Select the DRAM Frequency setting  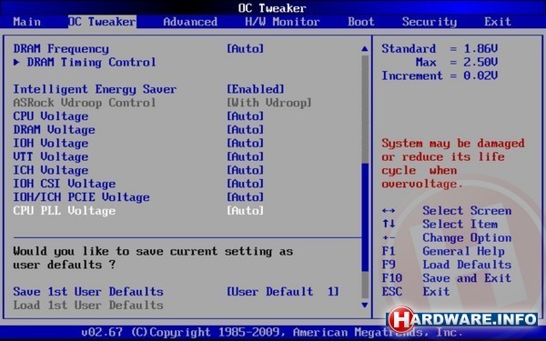click(x=61, y=49)
